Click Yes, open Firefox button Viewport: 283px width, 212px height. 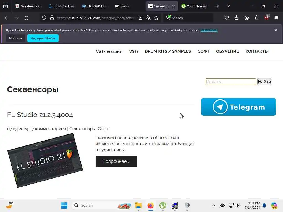click(43, 38)
